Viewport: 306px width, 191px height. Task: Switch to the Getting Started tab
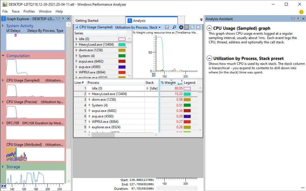click(87, 21)
